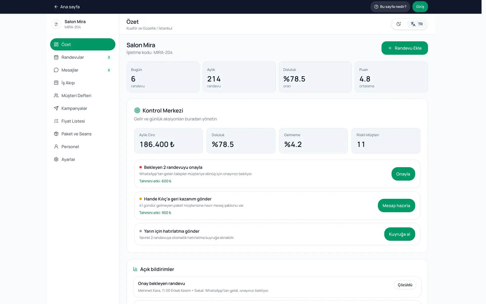Click the Salon Mira logo avatar
Viewport: 486px width, 304px height.
coord(56,24)
